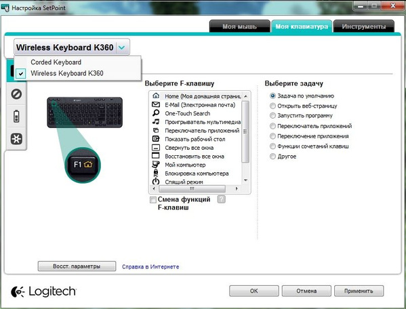Click the sleep mode power icon
This screenshot has height=309, width=406.
(x=156, y=181)
